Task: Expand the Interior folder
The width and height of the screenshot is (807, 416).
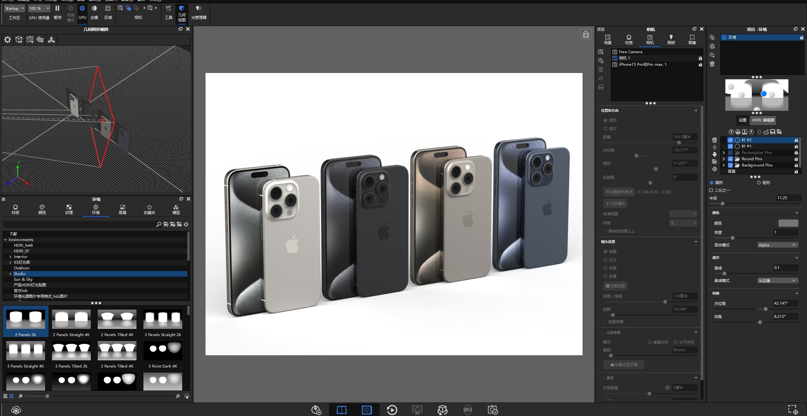Action: pyautogui.click(x=10, y=257)
